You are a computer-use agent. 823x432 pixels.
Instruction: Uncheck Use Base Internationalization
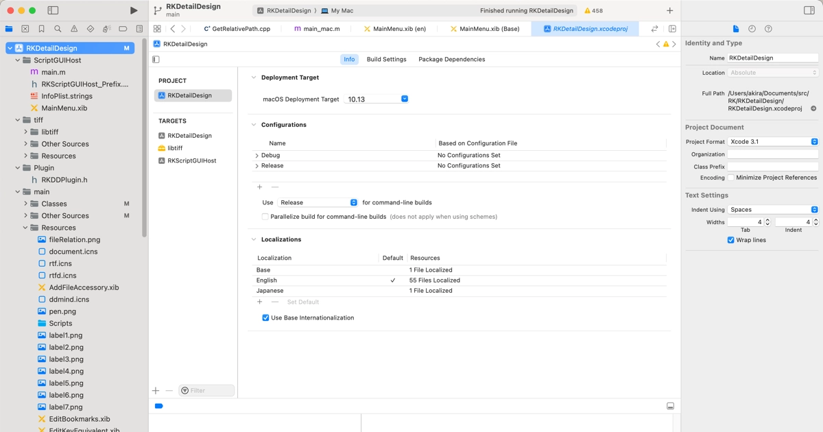[265, 317]
